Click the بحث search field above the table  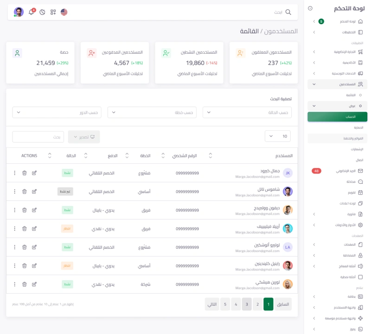coord(38,137)
